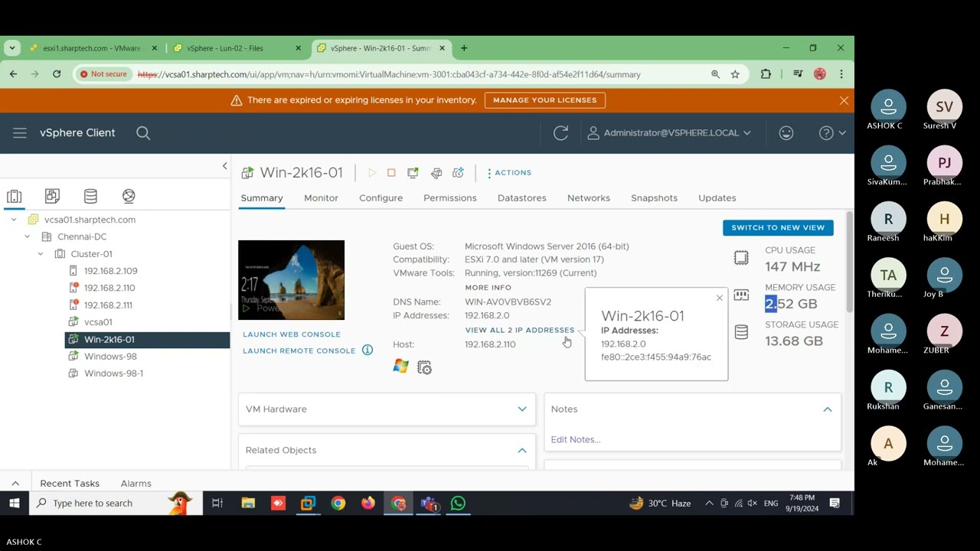Click MORE INFO under VMware Tools
Viewport: 980px width, 551px height.
(488, 288)
